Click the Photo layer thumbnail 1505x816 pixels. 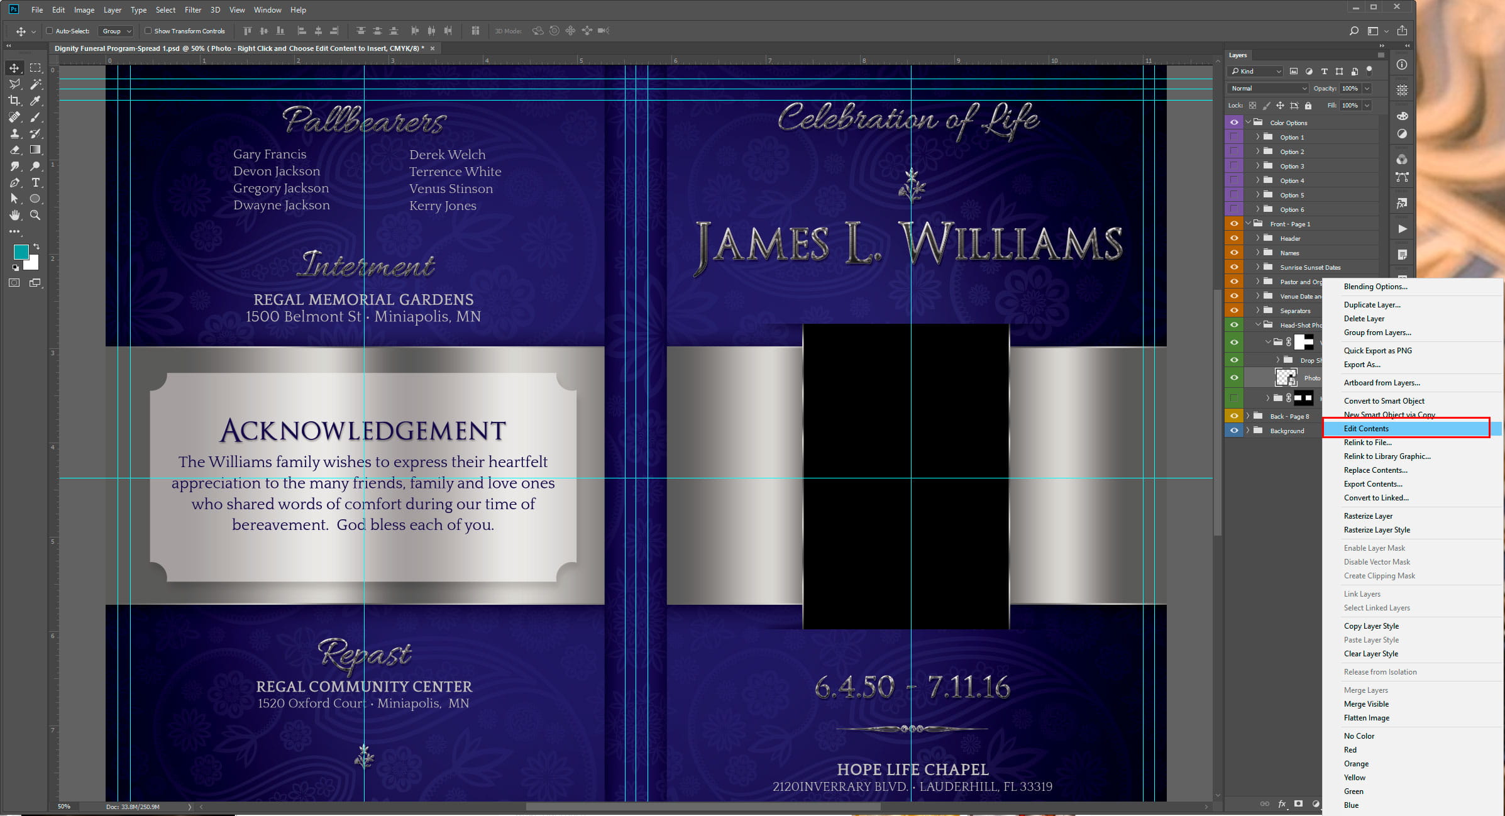(1285, 378)
